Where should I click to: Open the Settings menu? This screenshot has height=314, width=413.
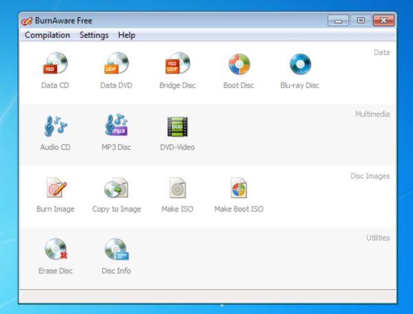click(94, 35)
